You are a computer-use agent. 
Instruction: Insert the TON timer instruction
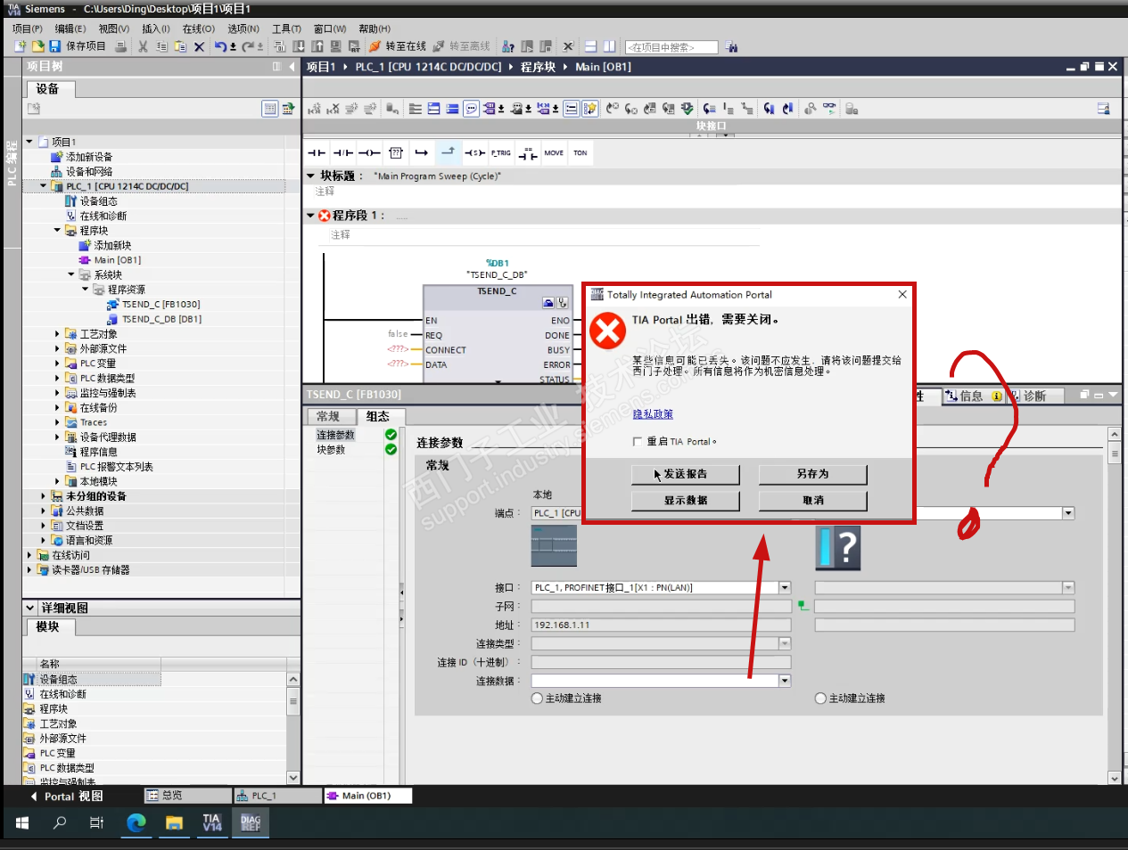580,153
